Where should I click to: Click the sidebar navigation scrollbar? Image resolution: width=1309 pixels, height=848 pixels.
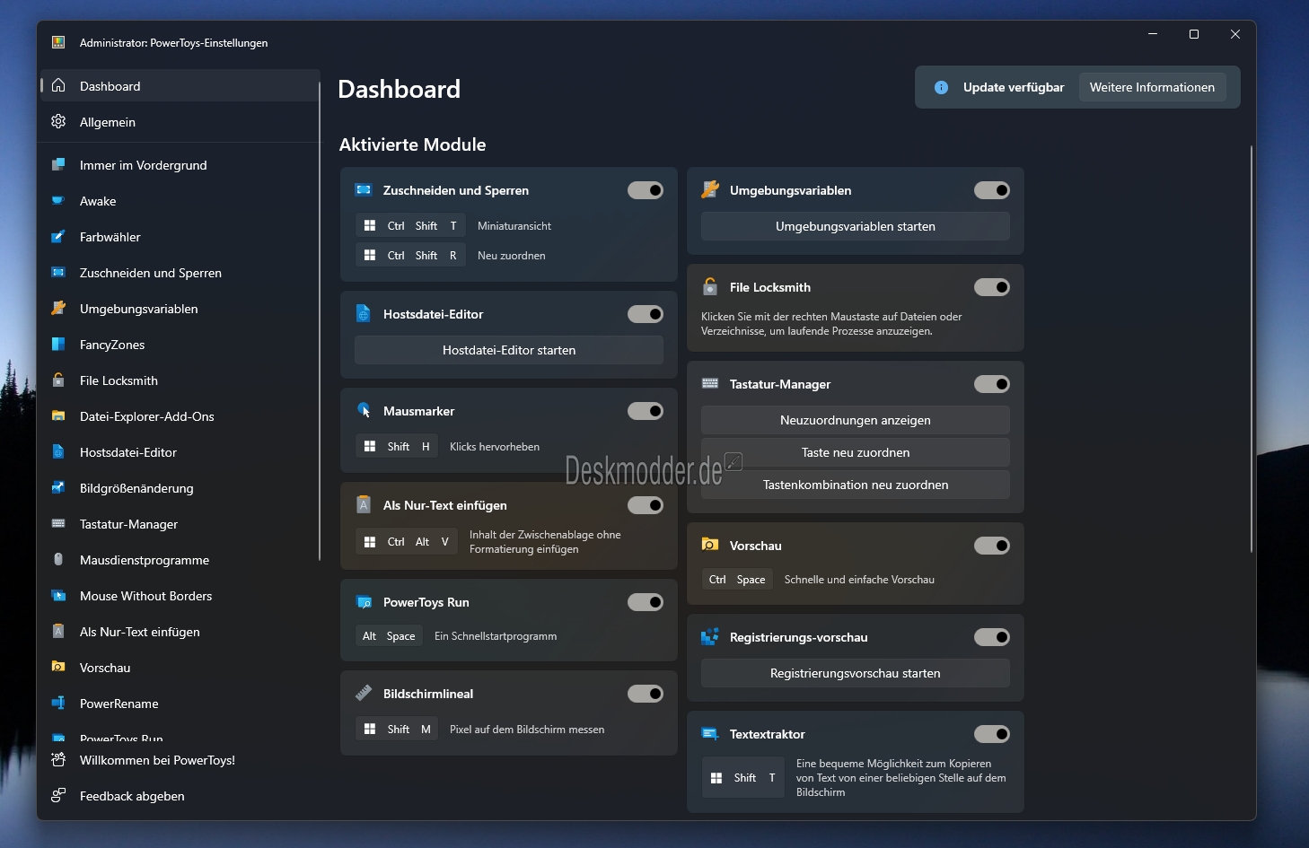coord(320,321)
